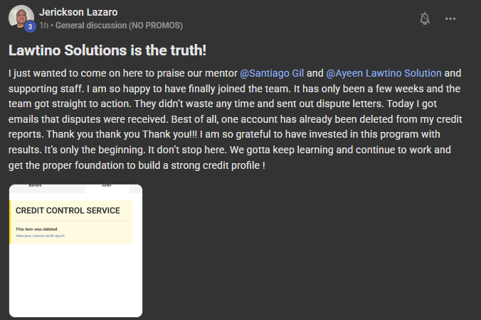This screenshot has height=320, width=481.
Task: Click Jerickson Lazaro's profile avatar
Action: [x=21, y=18]
